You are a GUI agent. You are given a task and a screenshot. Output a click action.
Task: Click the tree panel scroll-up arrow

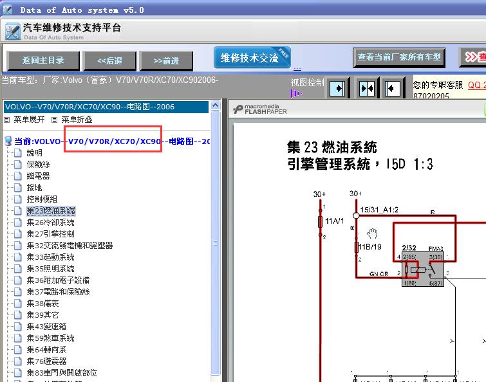pyautogui.click(x=215, y=105)
